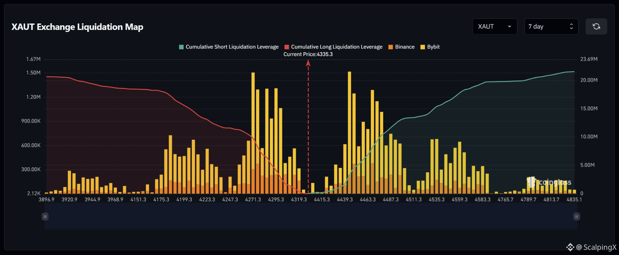Click the zoom range bar below the chart
619x255 pixels.
[x=311, y=216]
